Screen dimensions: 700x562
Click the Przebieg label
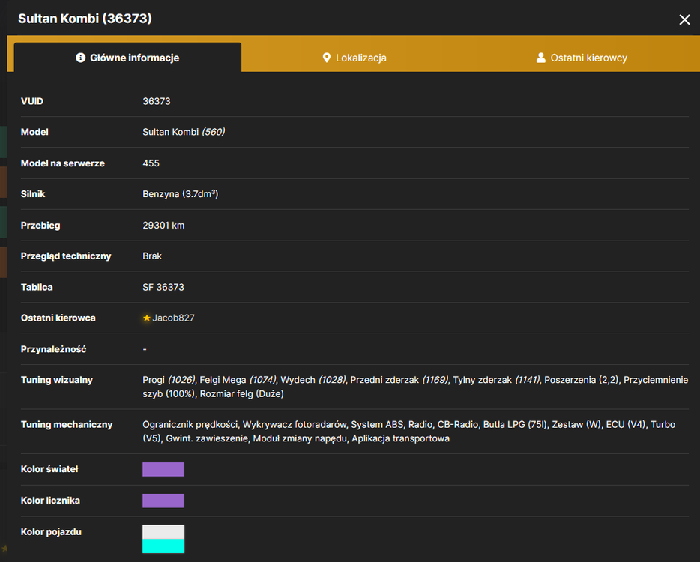pos(40,226)
